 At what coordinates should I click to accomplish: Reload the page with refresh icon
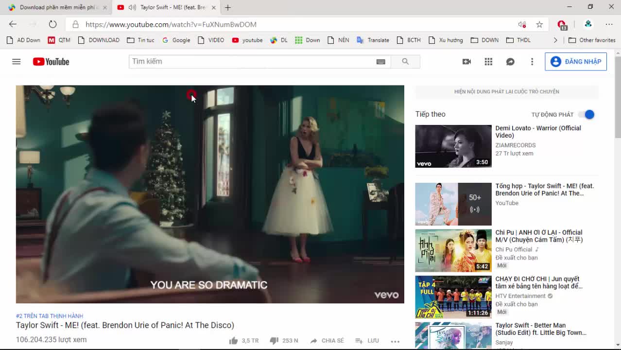[x=52, y=24]
